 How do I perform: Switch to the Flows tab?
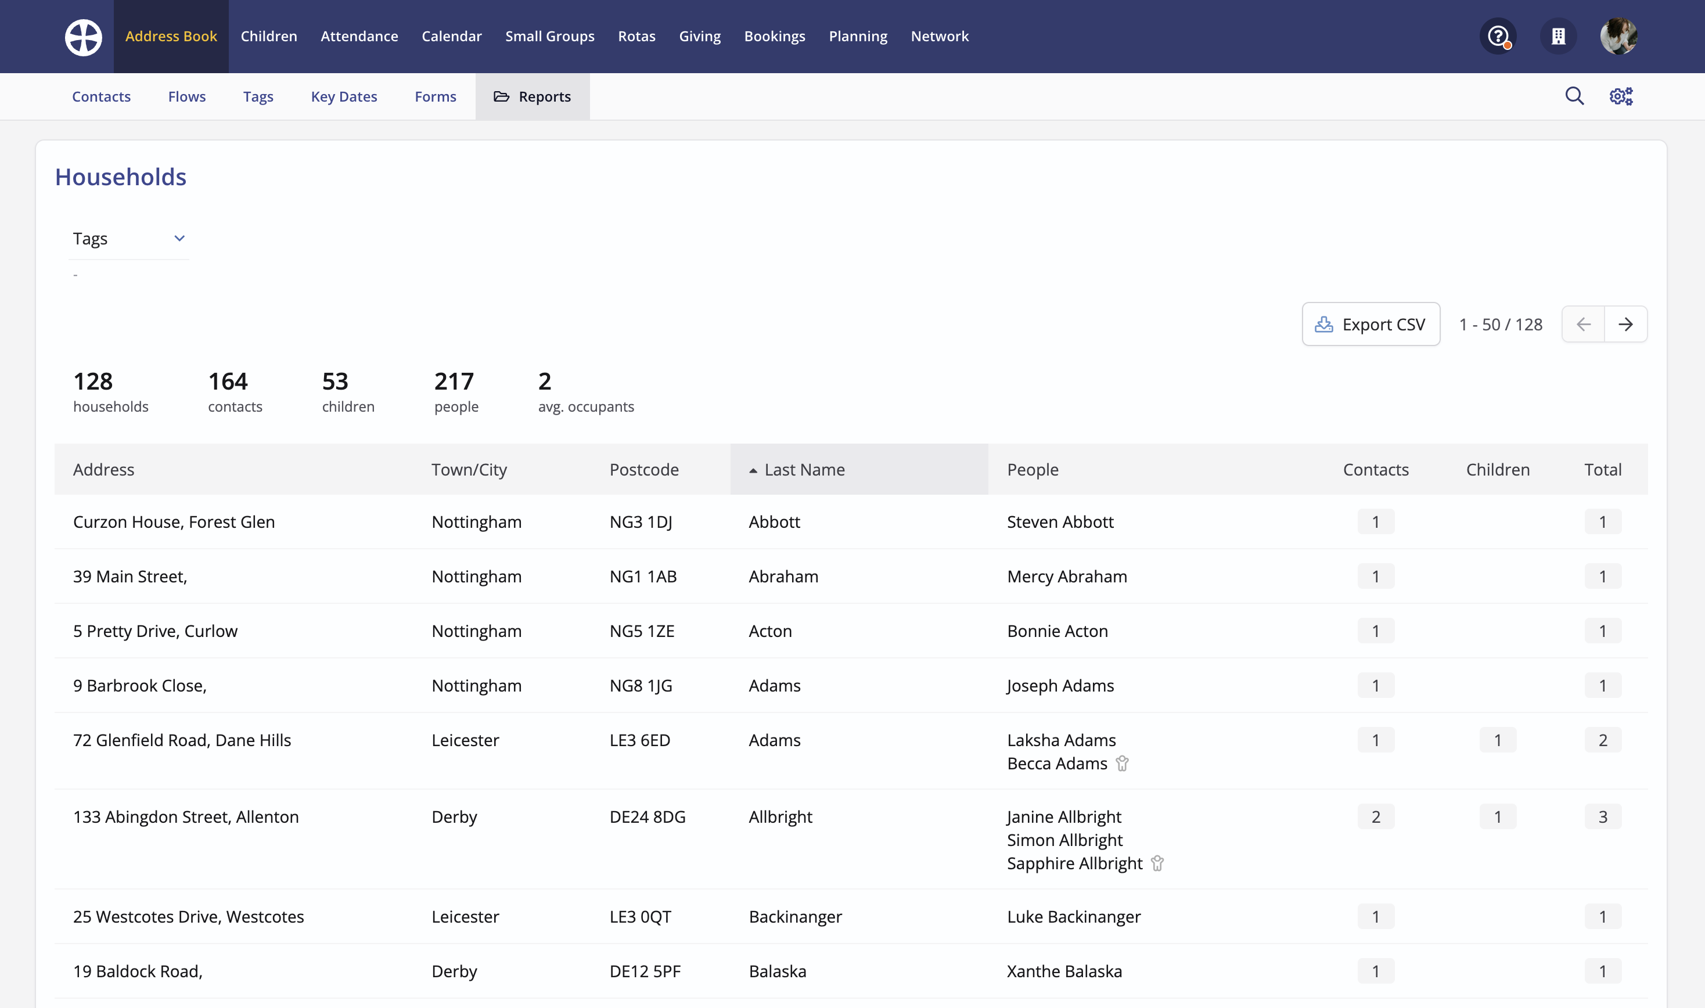(187, 96)
